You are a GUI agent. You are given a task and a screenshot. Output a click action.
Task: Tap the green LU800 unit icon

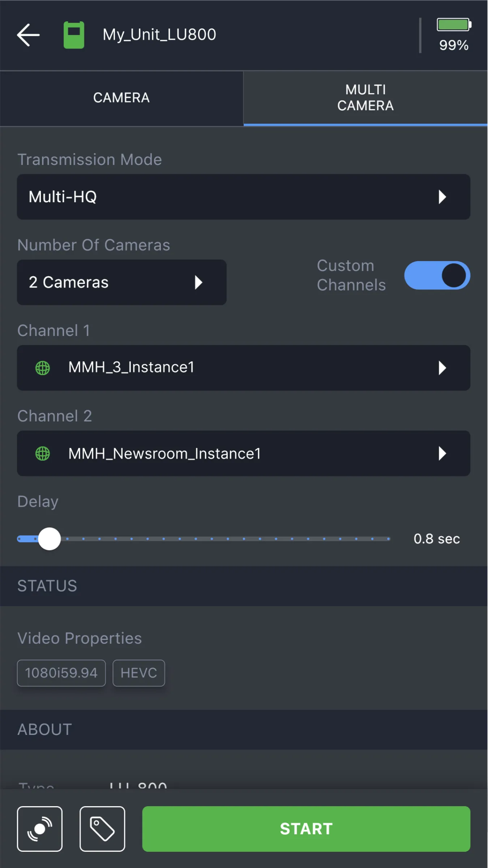coord(74,35)
